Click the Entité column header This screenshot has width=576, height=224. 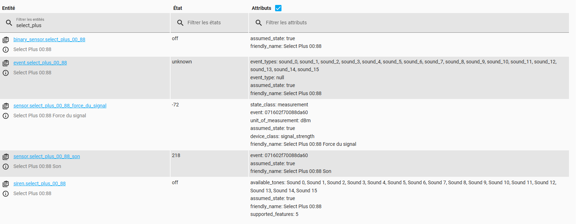click(8, 8)
